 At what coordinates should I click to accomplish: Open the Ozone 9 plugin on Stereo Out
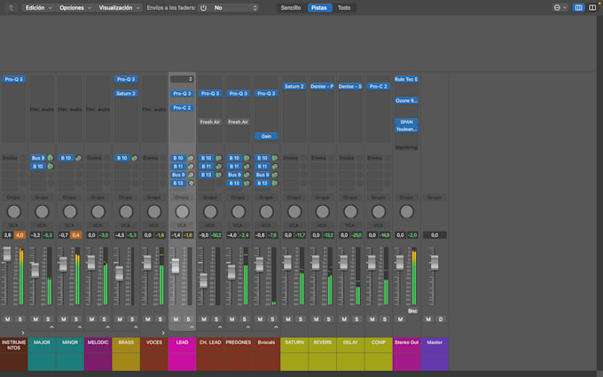(406, 101)
